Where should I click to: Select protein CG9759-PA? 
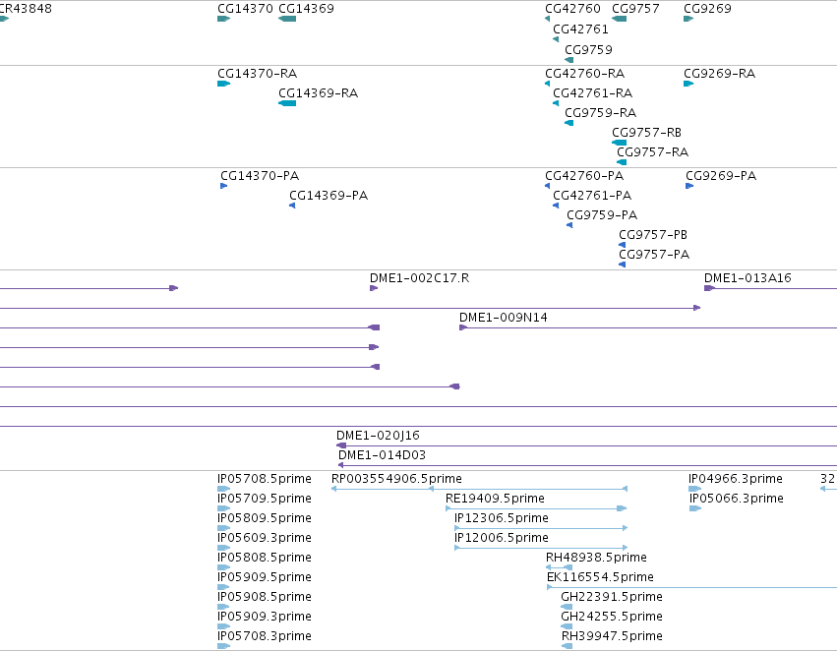point(569,225)
